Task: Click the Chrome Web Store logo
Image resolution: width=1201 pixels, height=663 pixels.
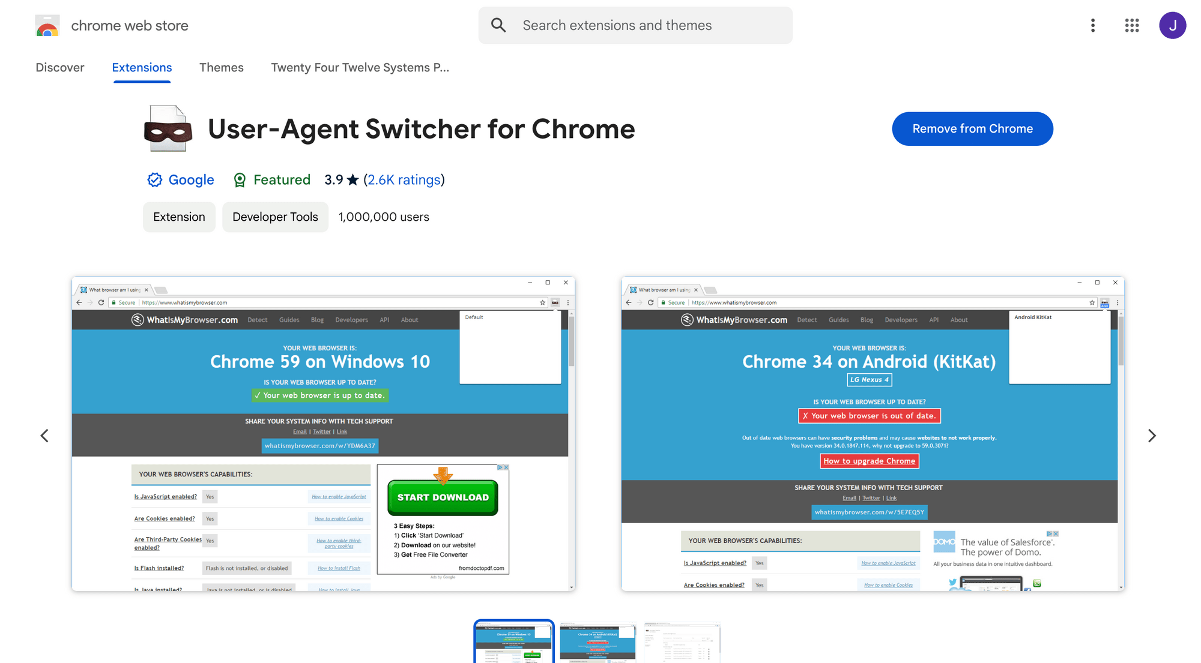Action: [47, 25]
